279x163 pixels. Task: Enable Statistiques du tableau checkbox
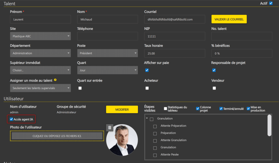tap(165, 109)
